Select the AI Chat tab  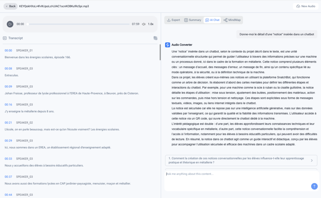pos(212,20)
